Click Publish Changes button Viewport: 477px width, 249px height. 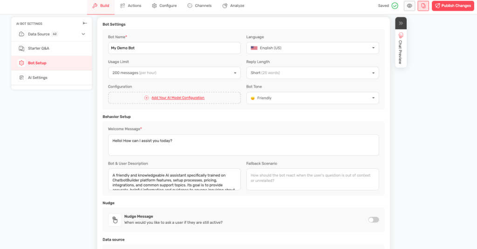(453, 6)
